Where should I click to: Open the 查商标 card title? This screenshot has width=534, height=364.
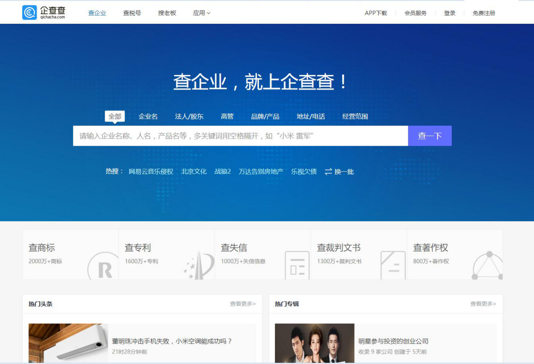42,248
